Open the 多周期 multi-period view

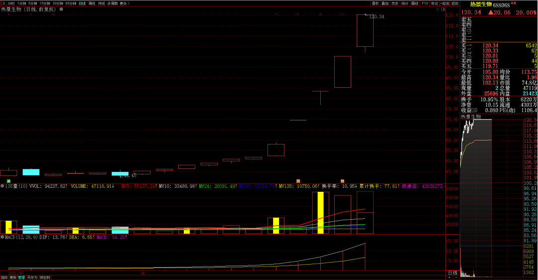[113, 3]
